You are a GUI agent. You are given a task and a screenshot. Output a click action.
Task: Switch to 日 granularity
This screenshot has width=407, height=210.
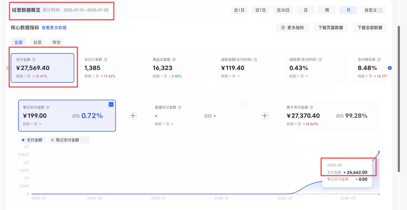(x=306, y=11)
